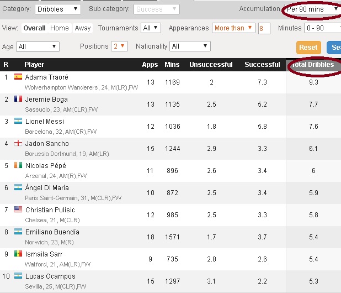Screen dimensions: 341x293
Task: Click Nicolas Pépé's minutes value 896
Action: (173, 171)
